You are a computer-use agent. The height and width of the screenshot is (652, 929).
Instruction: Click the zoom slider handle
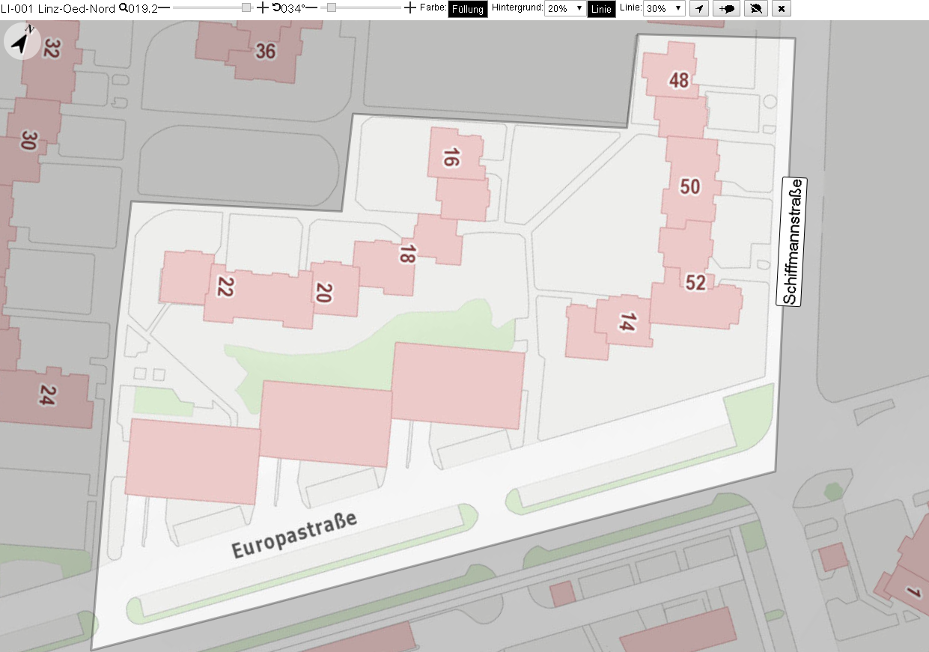[x=246, y=7]
